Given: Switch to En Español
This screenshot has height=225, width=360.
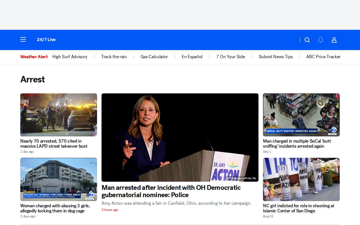Looking at the screenshot, I should pos(192,57).
